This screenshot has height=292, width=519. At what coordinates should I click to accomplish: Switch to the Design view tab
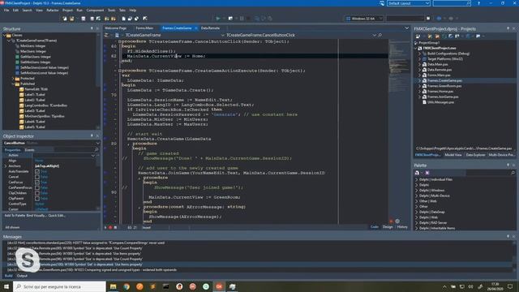[388, 227]
